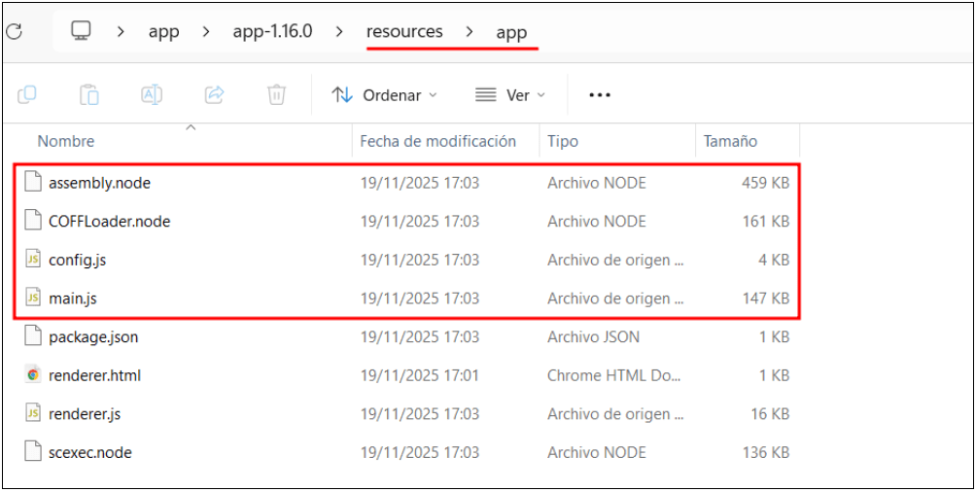Click the Share toolbar icon
Screen dimensions: 976x492
tap(214, 94)
